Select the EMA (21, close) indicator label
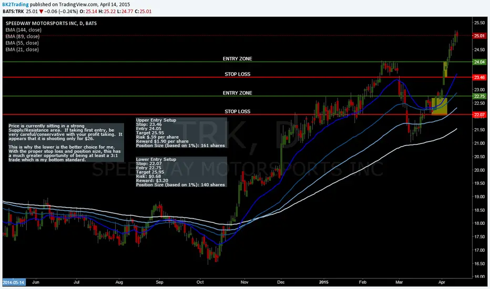 (x=22, y=49)
